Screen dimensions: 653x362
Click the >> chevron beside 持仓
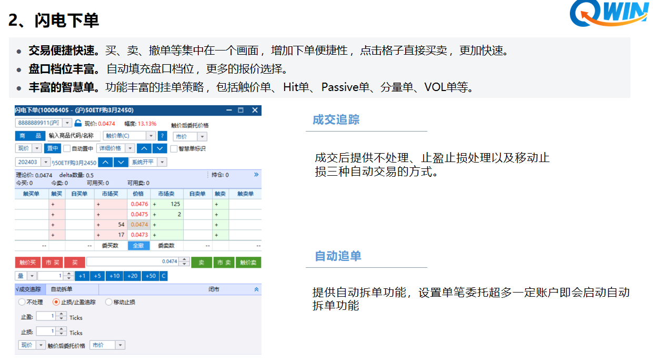[x=256, y=174]
